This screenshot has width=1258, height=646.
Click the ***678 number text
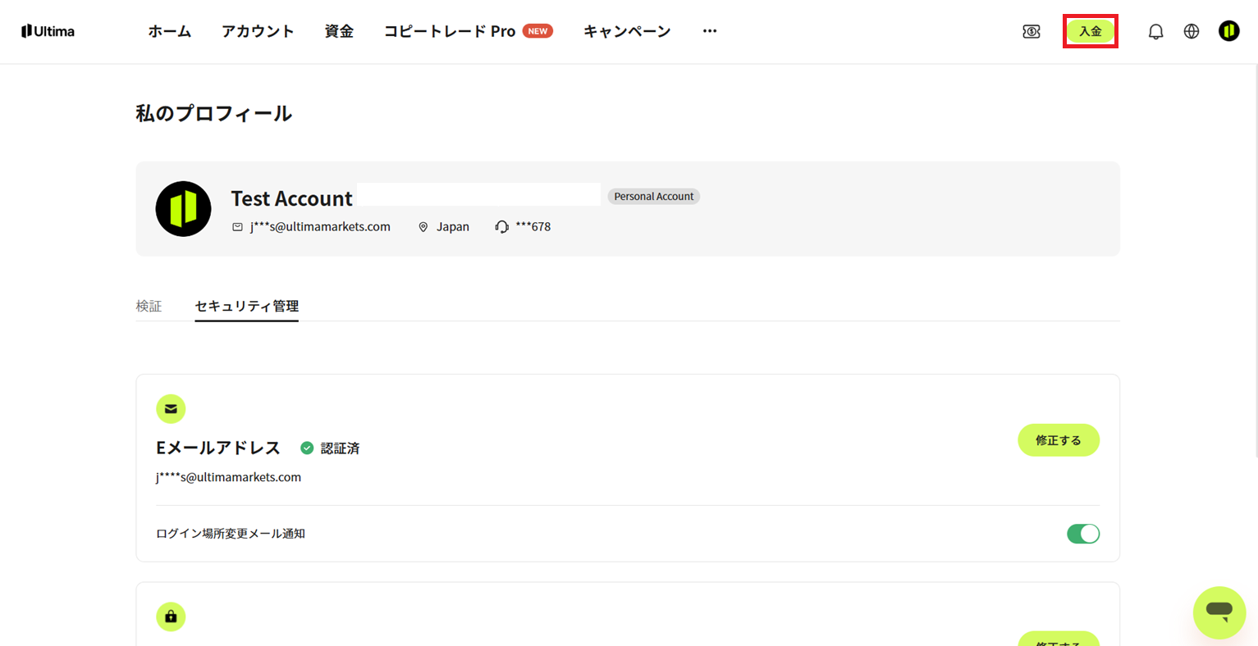tap(533, 227)
